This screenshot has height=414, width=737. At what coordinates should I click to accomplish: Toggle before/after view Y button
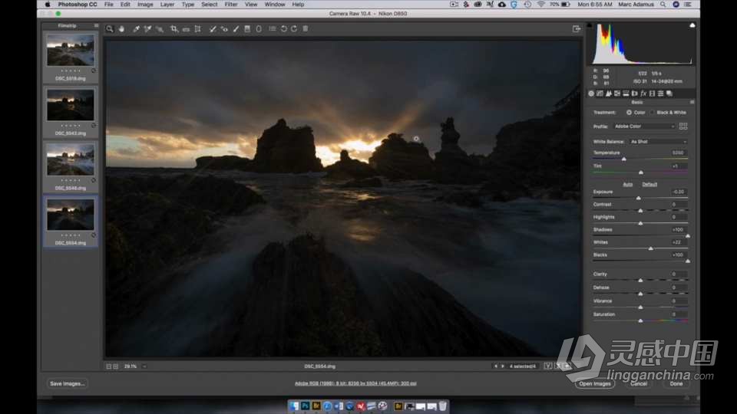coord(548,366)
